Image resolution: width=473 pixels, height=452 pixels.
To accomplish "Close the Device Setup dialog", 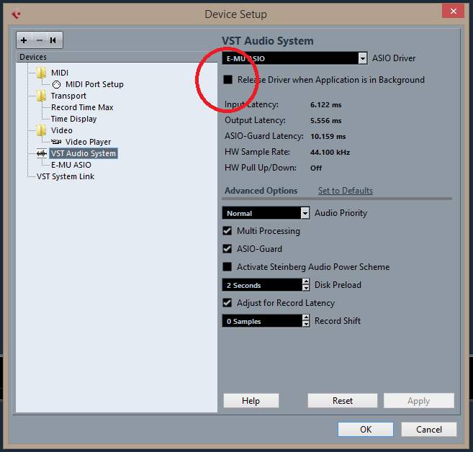I will (453, 12).
